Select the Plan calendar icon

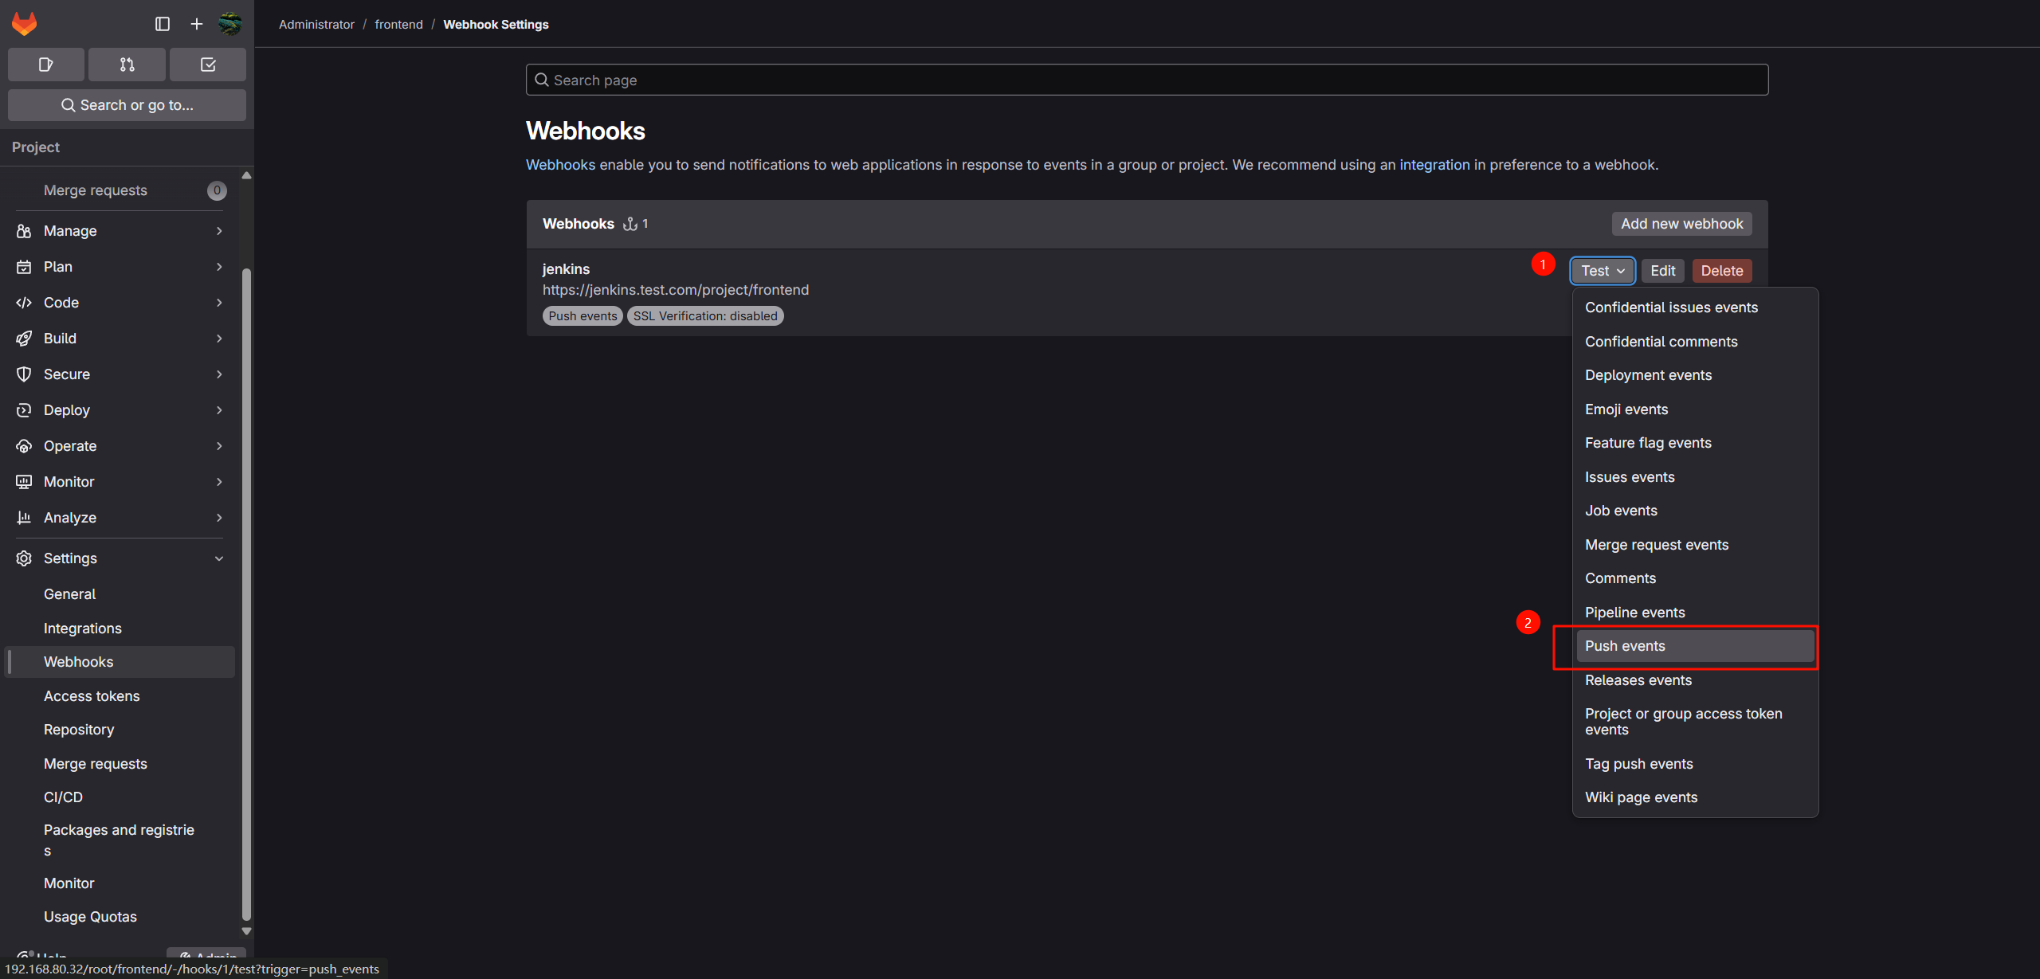[24, 266]
